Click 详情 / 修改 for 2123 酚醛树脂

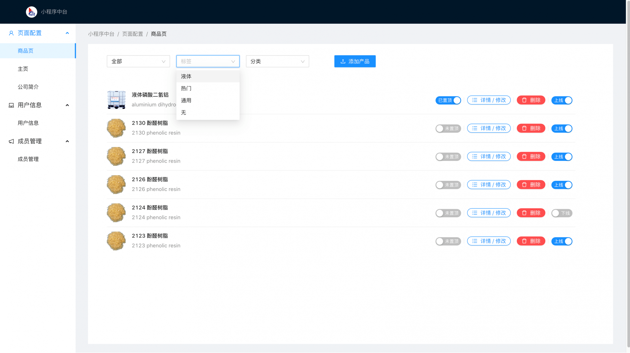489,241
